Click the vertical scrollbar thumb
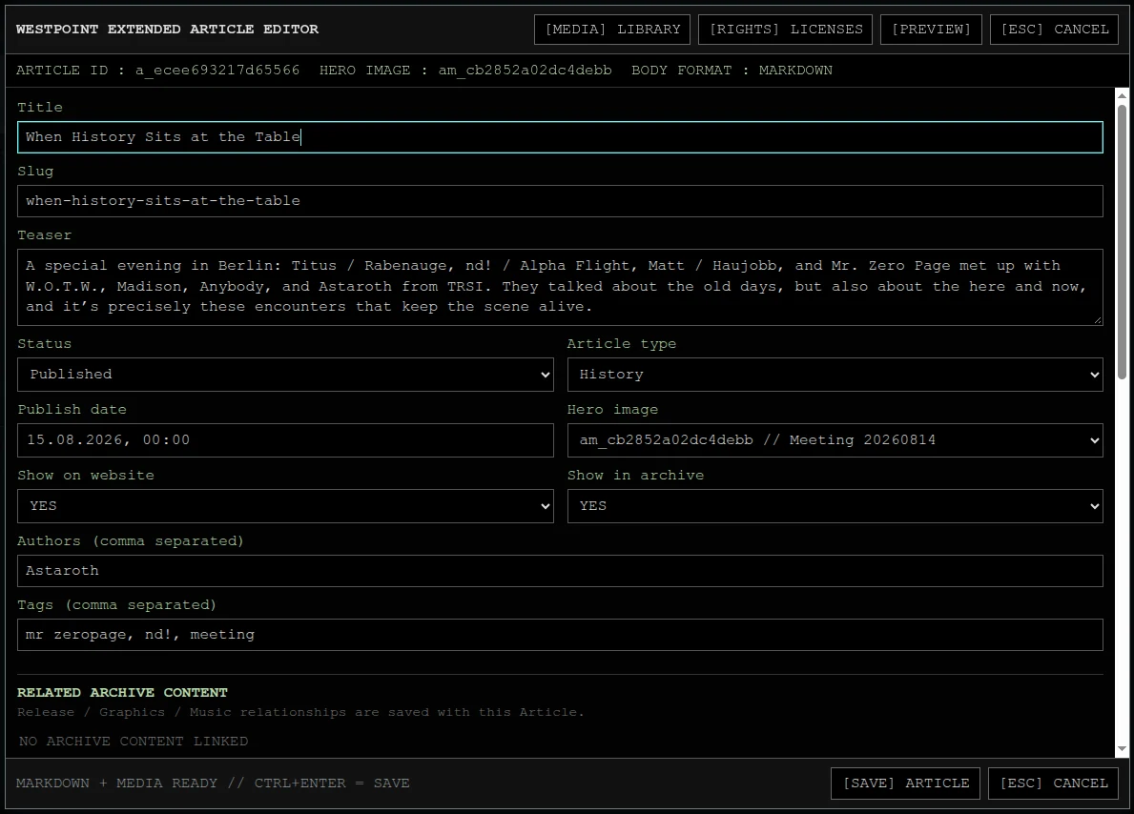1134x814 pixels. tap(1122, 242)
